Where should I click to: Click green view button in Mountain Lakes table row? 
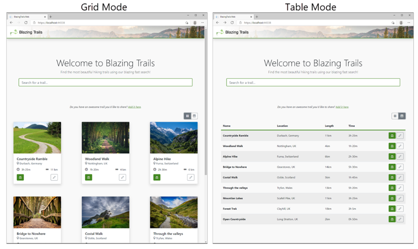(x=392, y=198)
